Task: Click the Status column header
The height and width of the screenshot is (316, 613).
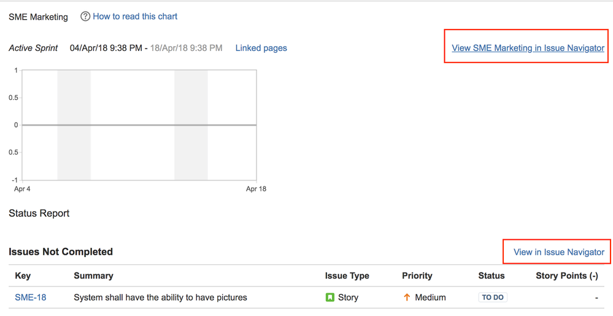Action: (x=492, y=276)
